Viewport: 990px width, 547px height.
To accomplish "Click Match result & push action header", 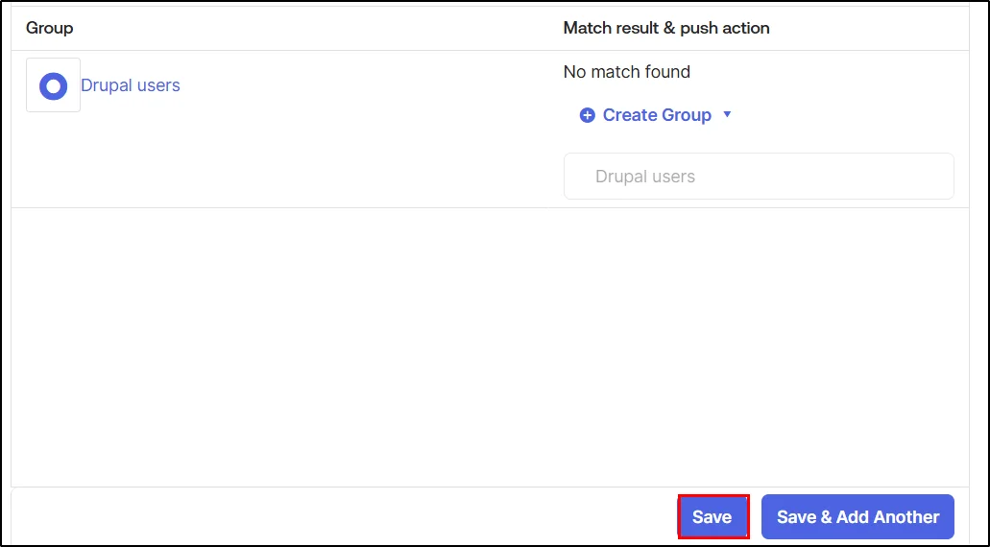I will coord(666,29).
